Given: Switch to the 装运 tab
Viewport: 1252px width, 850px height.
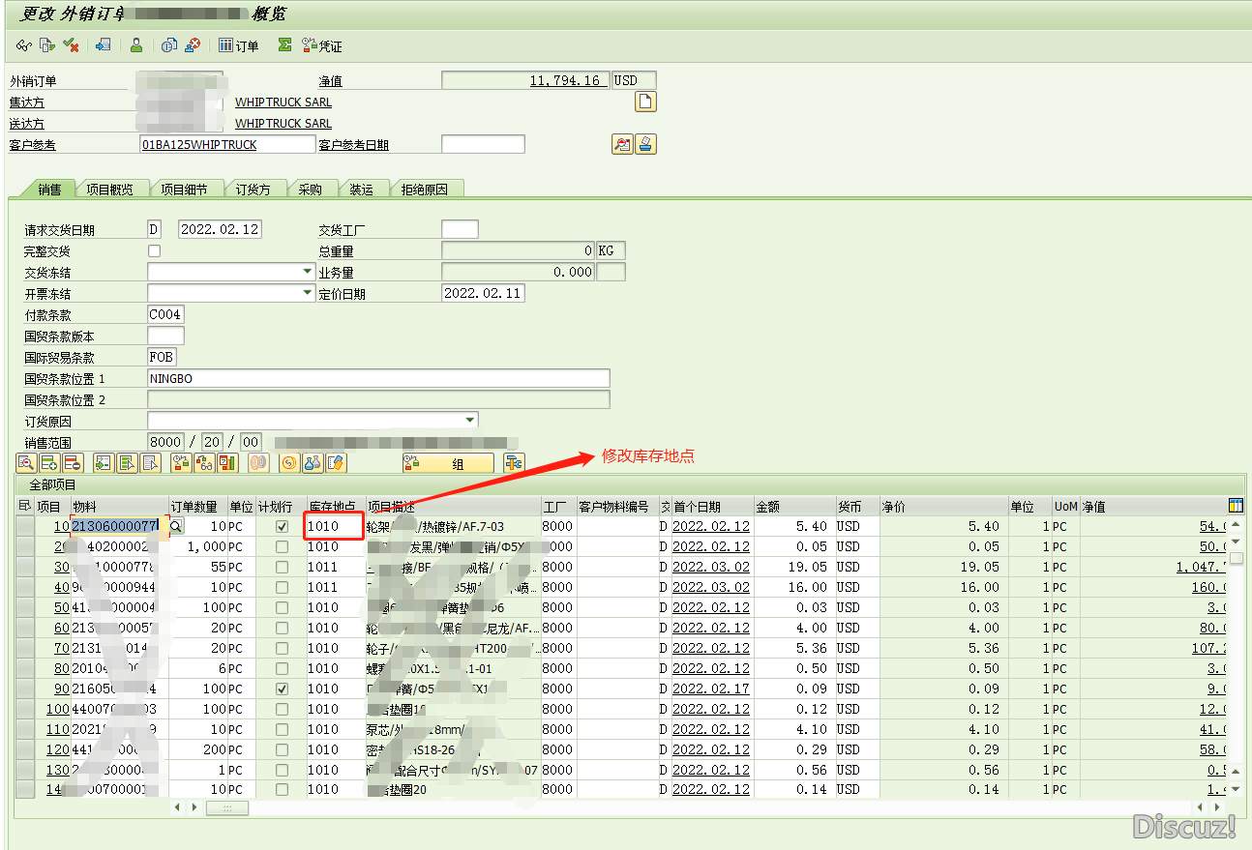Looking at the screenshot, I should 362,190.
